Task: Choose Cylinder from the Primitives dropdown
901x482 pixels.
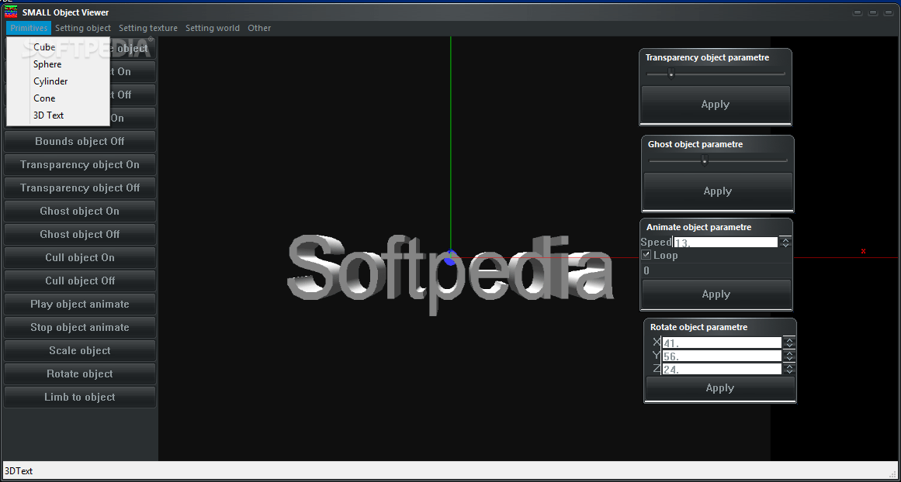Action: (x=57, y=81)
